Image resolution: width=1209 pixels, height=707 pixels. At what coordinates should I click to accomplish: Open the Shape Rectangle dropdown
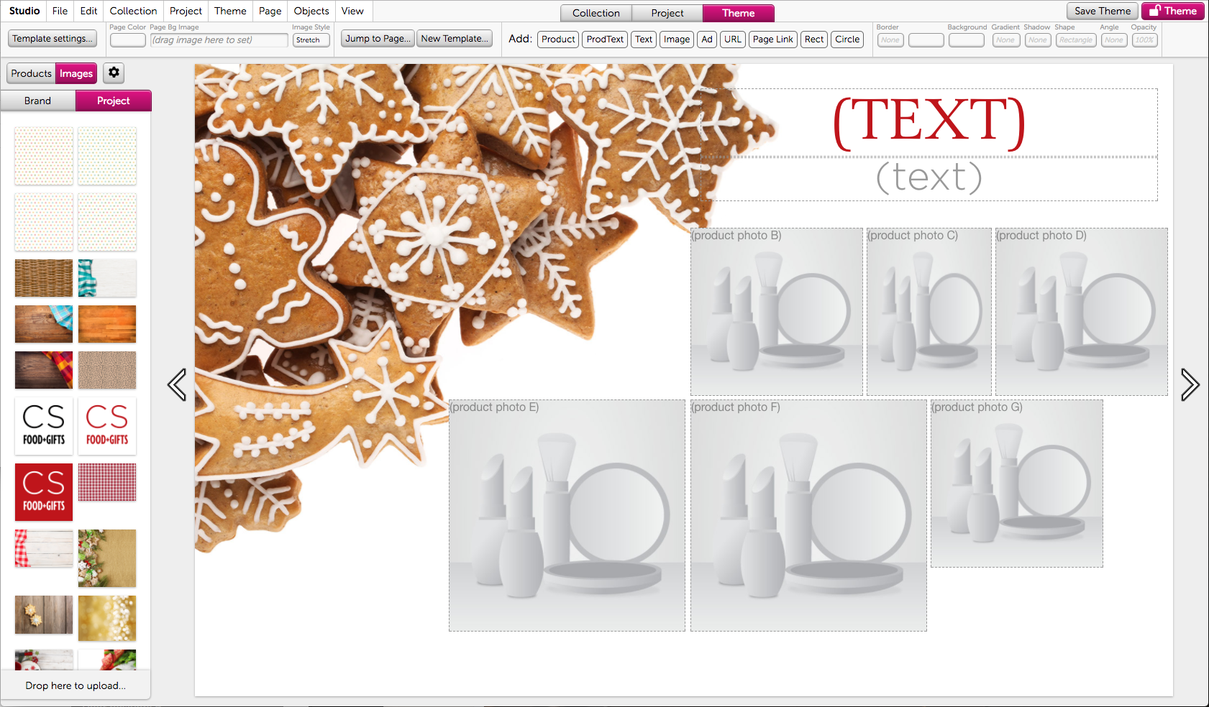(1076, 40)
